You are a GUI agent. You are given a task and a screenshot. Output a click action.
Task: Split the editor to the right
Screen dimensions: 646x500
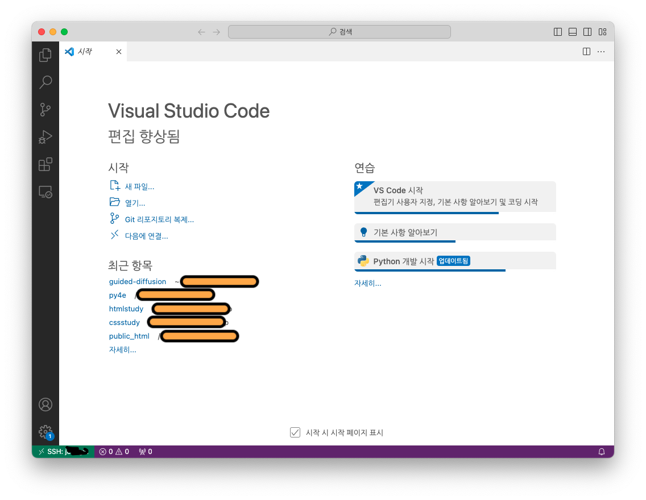[586, 52]
